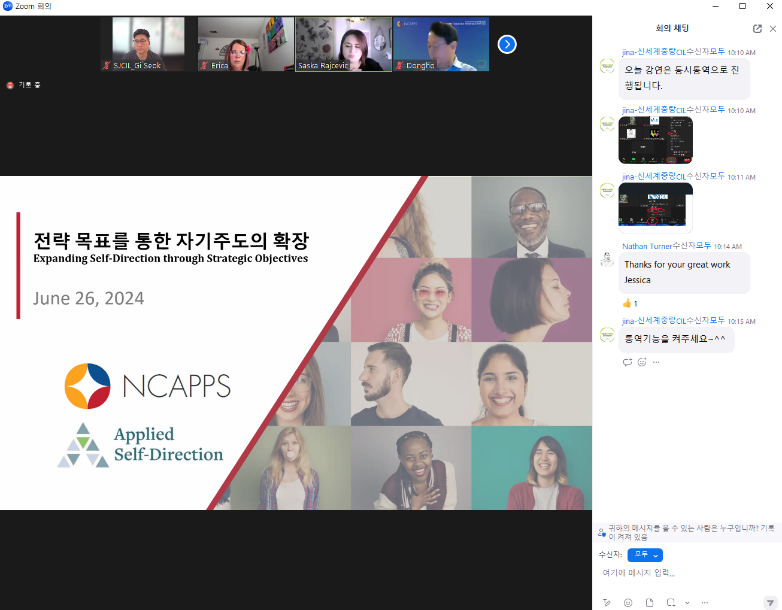Select Saska Rajcevic's video thumbnail

coord(344,44)
